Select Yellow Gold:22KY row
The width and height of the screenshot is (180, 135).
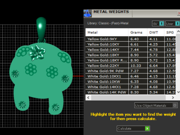click(x=130, y=66)
